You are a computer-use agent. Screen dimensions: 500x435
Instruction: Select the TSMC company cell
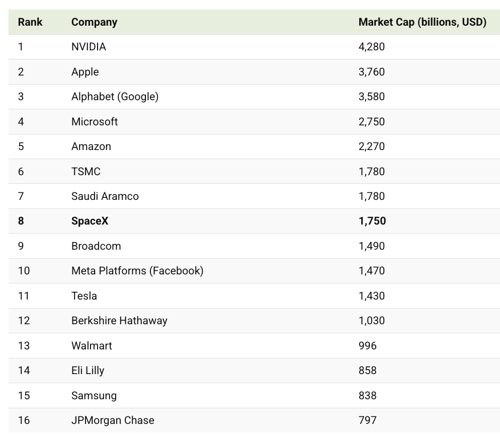point(86,172)
